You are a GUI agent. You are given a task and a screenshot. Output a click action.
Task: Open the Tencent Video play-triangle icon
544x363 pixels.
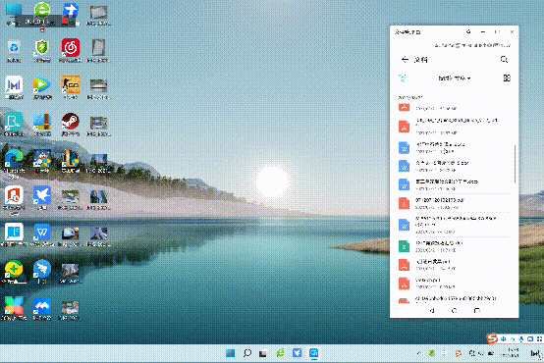[42, 87]
